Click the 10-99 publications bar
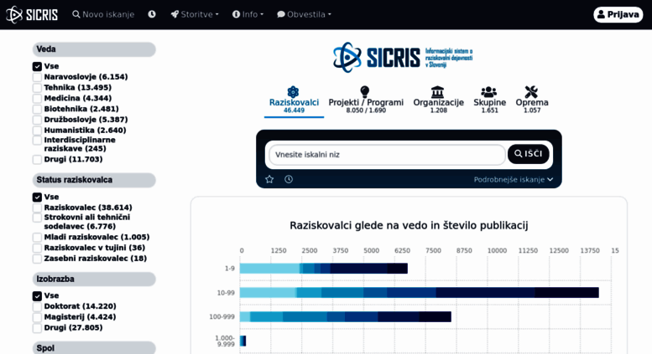The height and width of the screenshot is (354, 652). pyautogui.click(x=420, y=292)
